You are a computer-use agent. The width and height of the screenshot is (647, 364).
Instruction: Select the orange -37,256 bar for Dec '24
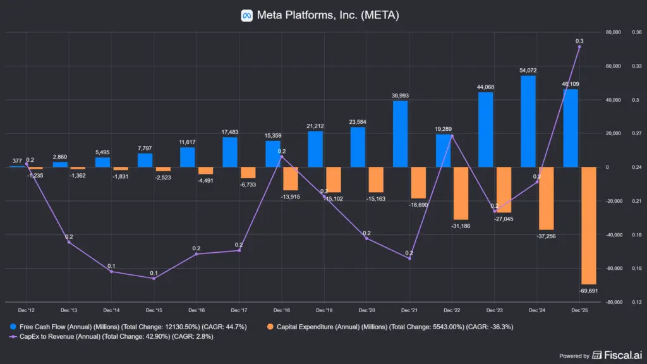546,198
